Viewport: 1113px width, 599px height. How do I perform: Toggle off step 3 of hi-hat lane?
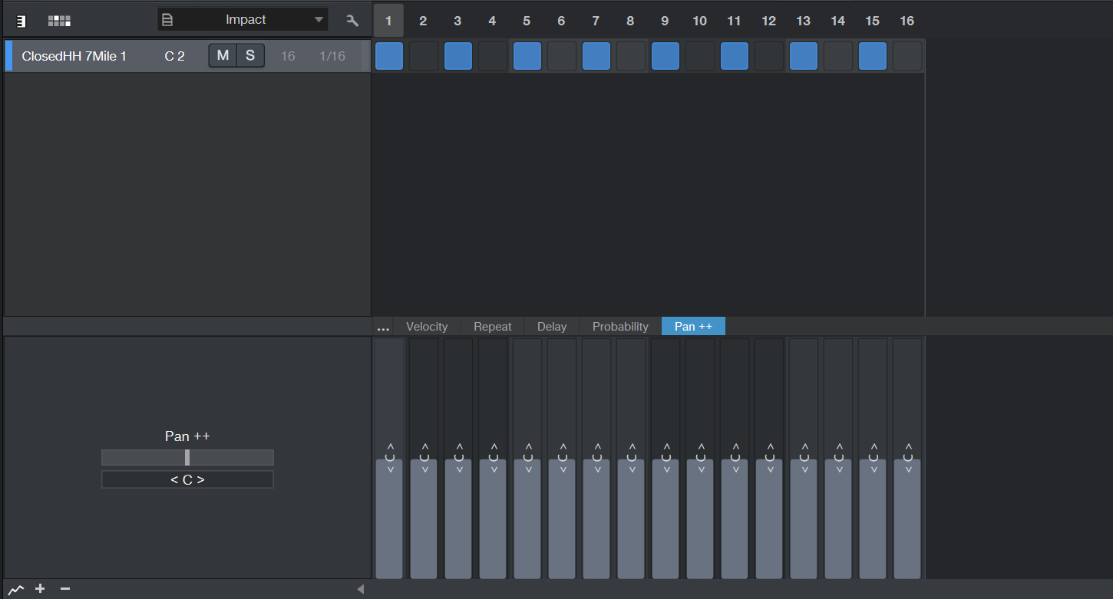tap(458, 56)
